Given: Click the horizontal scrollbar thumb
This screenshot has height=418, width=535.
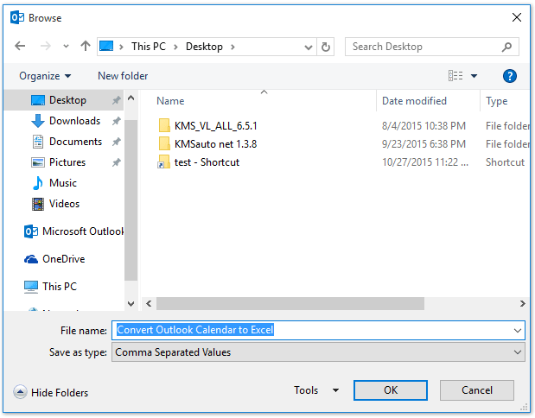Looking at the screenshot, I should pyautogui.click(x=290, y=303).
